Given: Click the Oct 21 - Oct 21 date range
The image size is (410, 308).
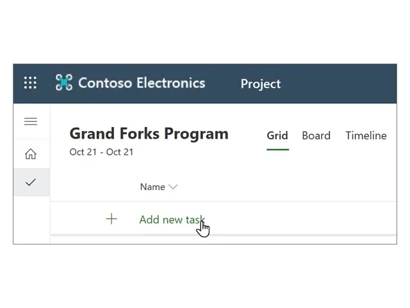Looking at the screenshot, I should 101,152.
